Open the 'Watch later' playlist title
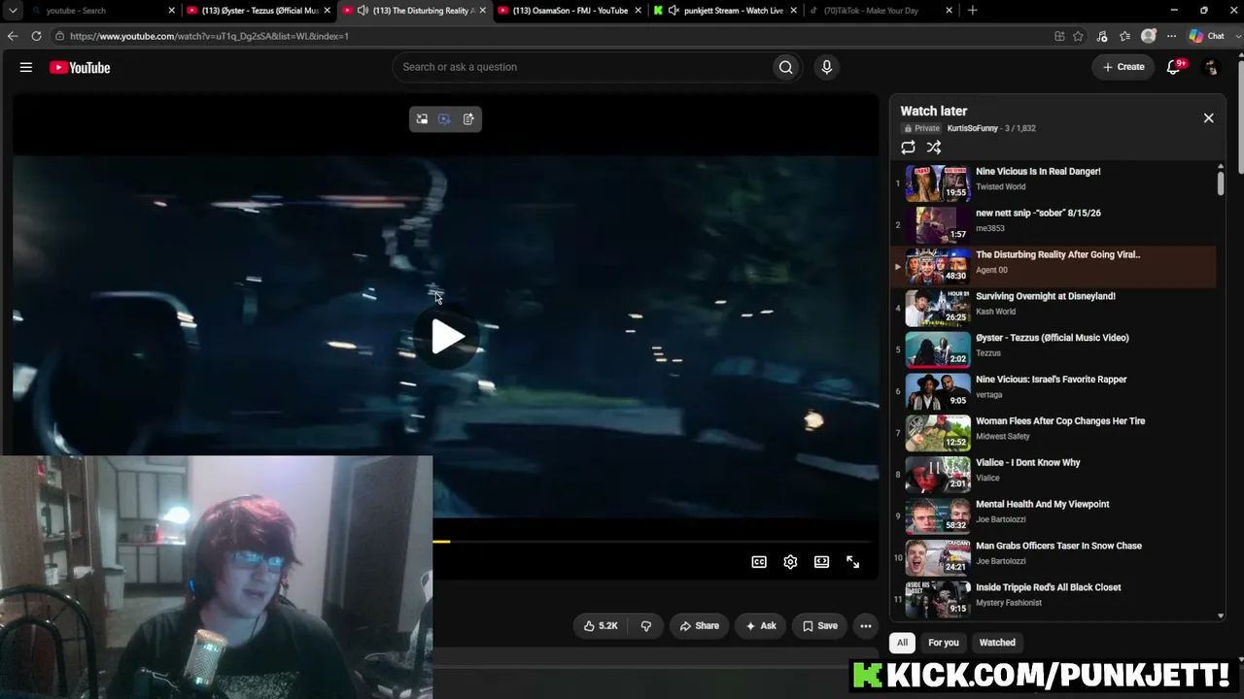Image resolution: width=1244 pixels, height=699 pixels. pyautogui.click(x=933, y=111)
